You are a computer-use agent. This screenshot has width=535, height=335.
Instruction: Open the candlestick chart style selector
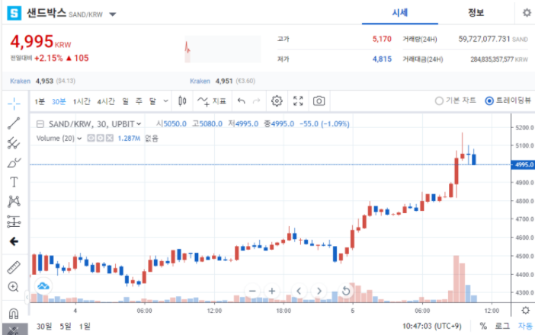click(182, 100)
